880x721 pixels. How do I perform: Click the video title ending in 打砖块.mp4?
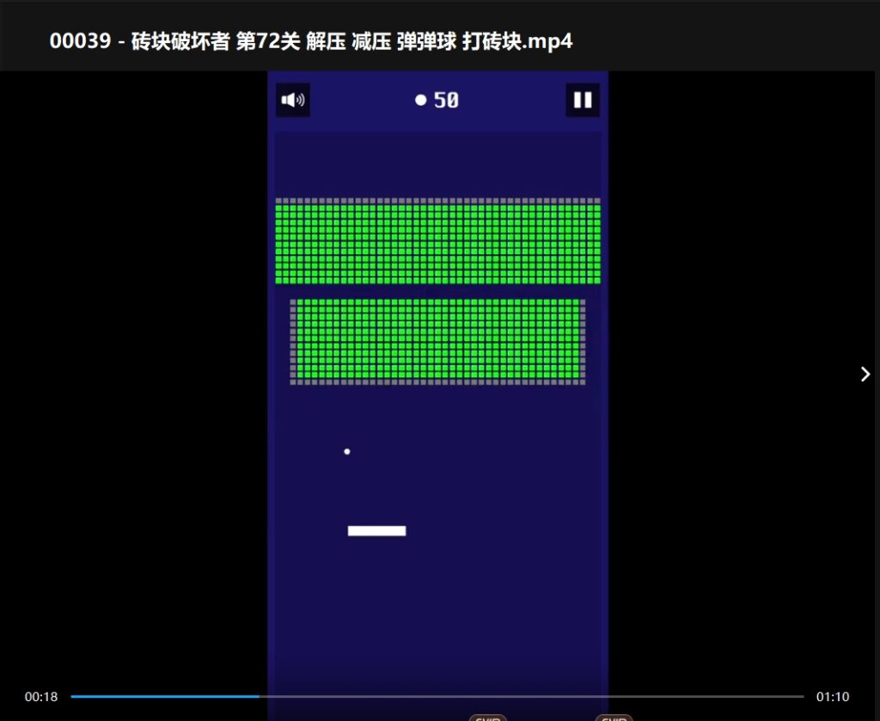click(310, 41)
